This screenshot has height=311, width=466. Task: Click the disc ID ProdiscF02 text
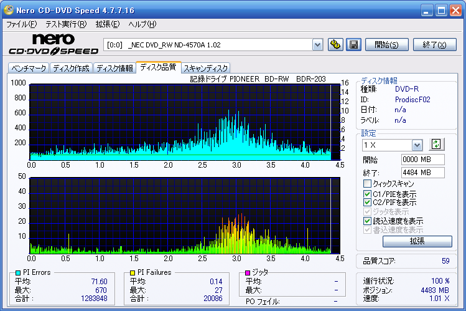[x=412, y=99]
